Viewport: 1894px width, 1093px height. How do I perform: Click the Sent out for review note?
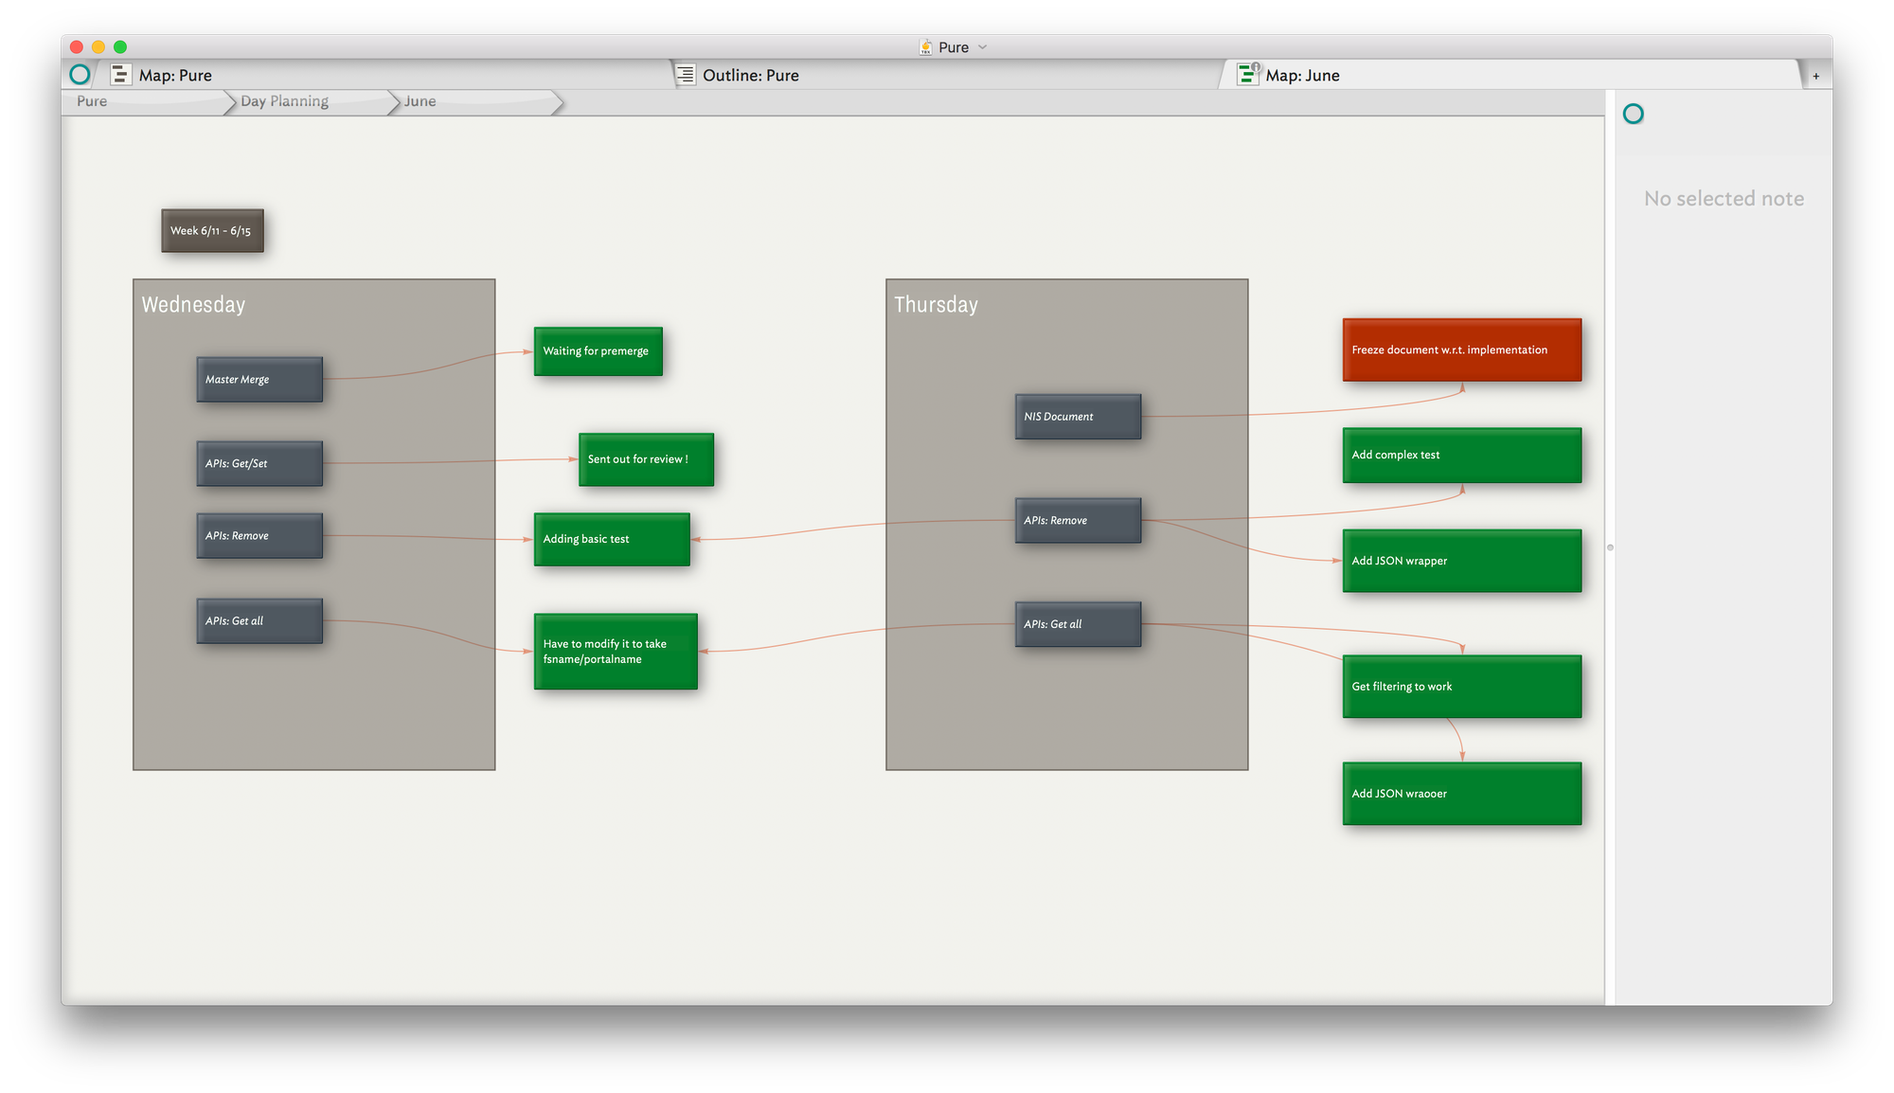pyautogui.click(x=646, y=459)
